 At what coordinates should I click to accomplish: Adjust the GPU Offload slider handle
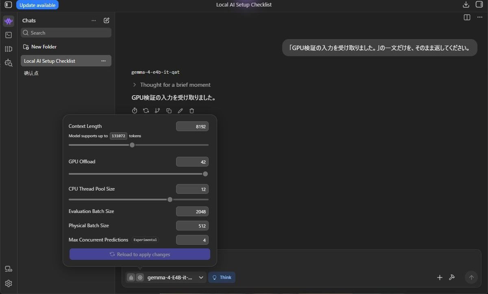(x=205, y=174)
